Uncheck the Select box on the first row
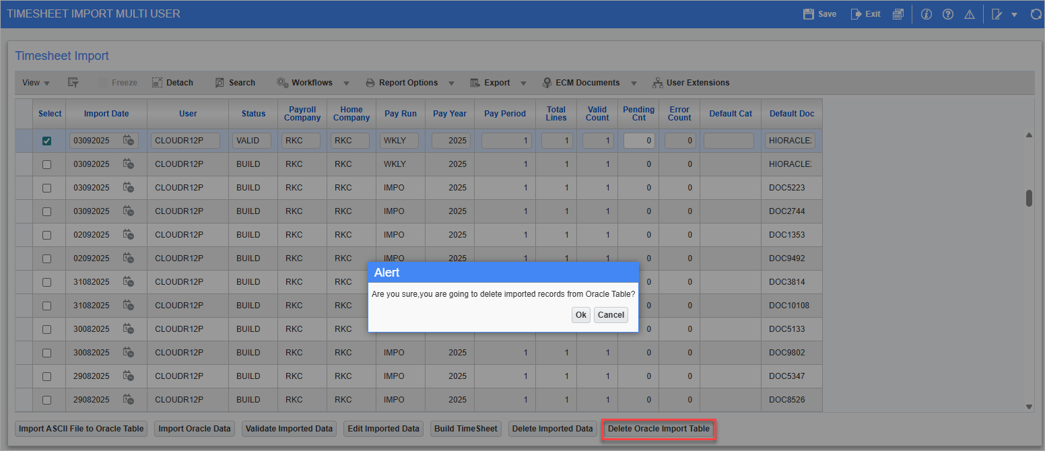1045x451 pixels. click(46, 140)
